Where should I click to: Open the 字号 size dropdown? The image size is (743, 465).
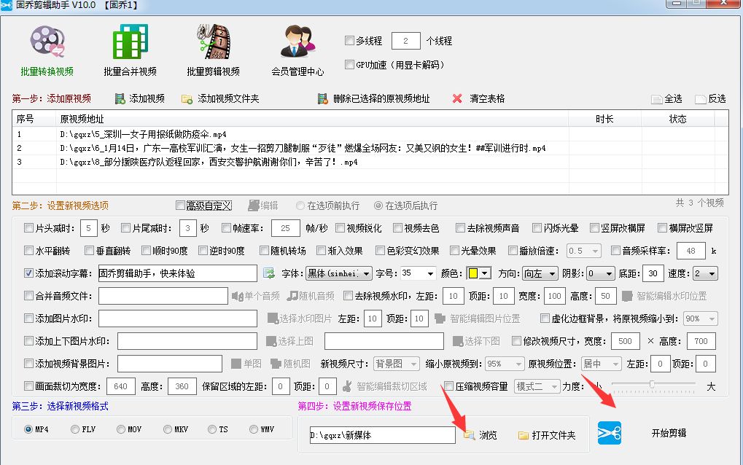(x=418, y=273)
